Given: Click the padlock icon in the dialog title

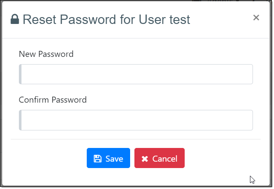Looking at the screenshot, I should [15, 19].
